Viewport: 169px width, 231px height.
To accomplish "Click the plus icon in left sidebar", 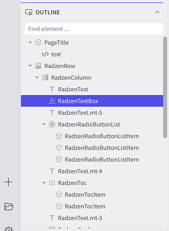I will point(8,182).
